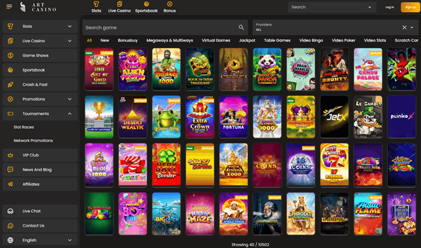Screen dimensions: 421x248
Task: Click the Contact Us icon
Action: (x=10, y=226)
